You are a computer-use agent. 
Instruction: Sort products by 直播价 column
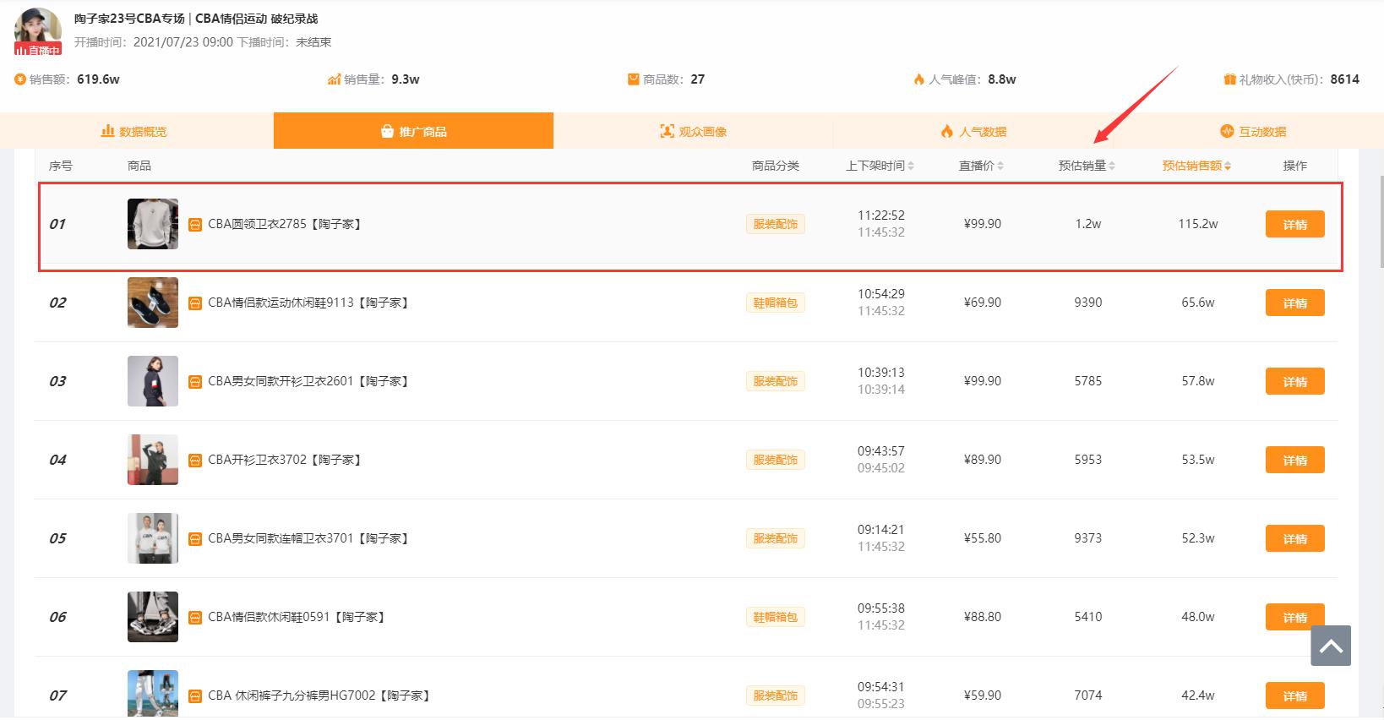[x=980, y=166]
